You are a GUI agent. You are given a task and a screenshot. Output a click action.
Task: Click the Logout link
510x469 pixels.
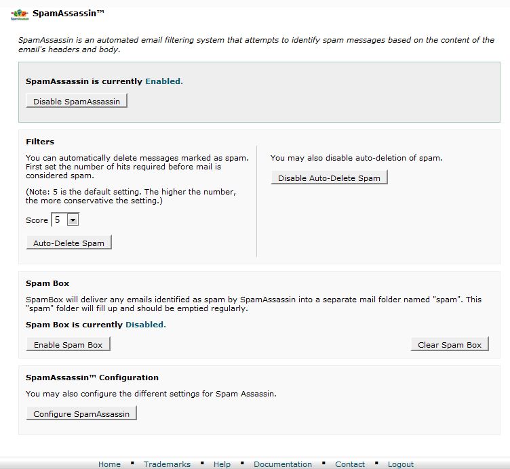[401, 464]
